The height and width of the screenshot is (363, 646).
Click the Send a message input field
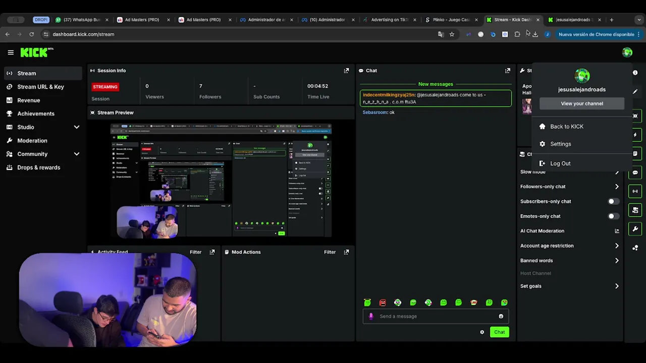436,316
